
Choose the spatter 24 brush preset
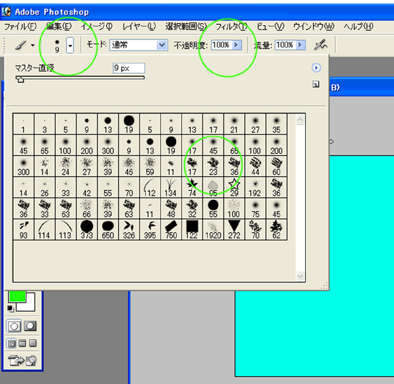66,166
